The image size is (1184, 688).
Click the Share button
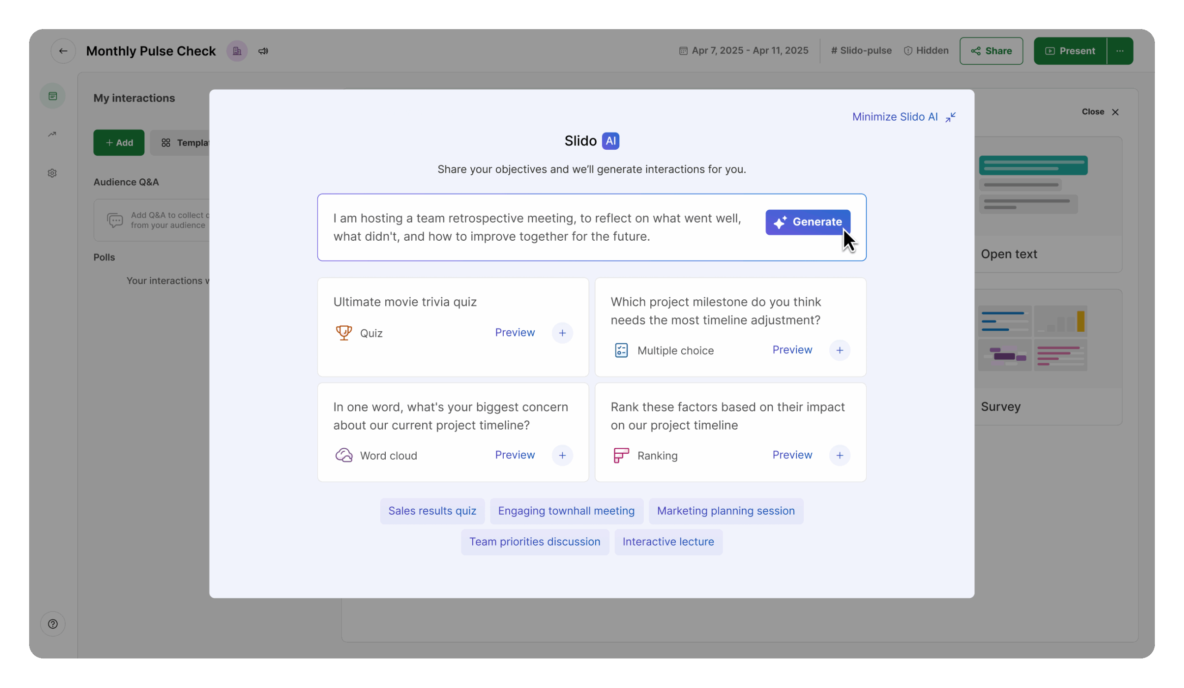(x=991, y=51)
